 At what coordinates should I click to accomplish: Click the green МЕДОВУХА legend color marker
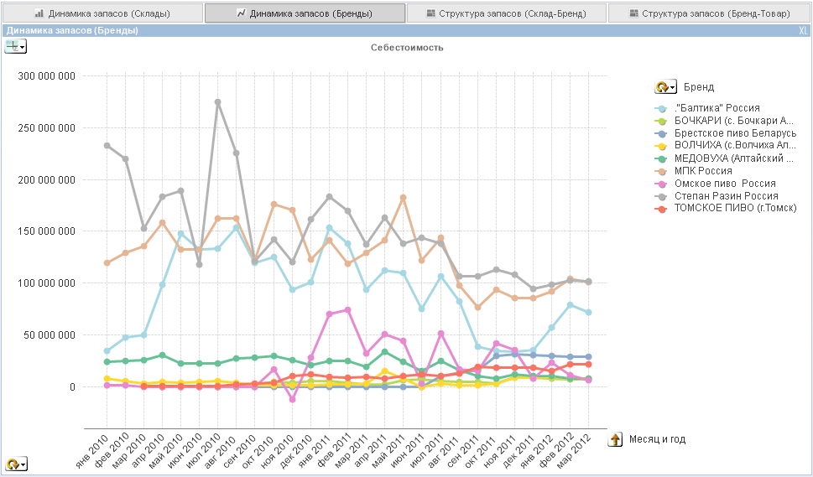pos(662,158)
